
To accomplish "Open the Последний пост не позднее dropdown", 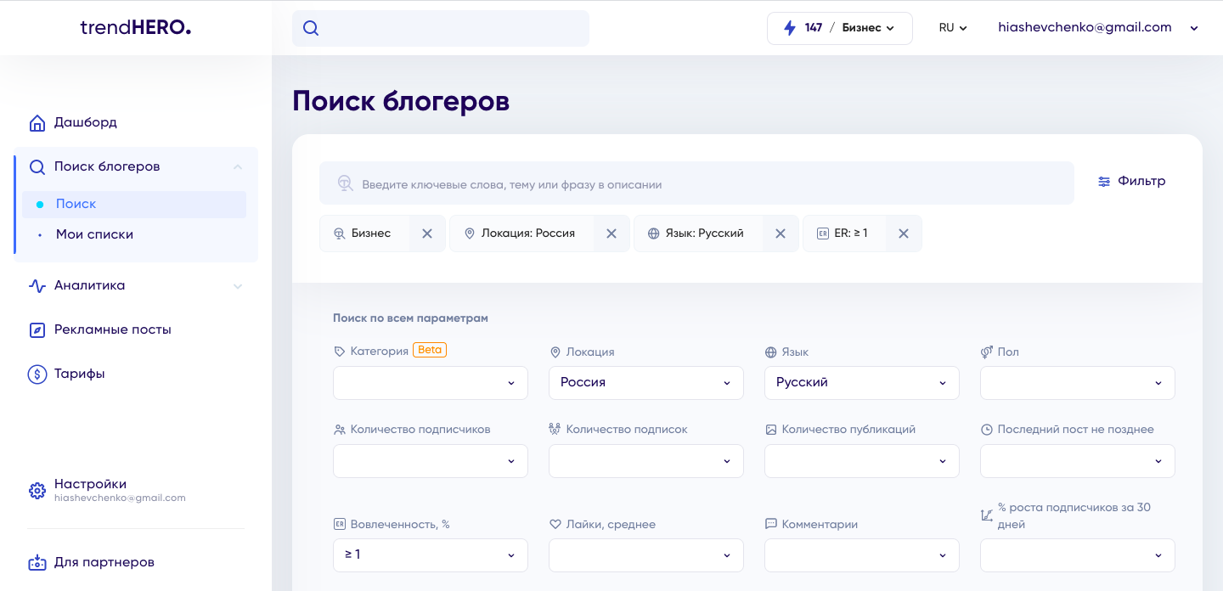I will coord(1078,461).
